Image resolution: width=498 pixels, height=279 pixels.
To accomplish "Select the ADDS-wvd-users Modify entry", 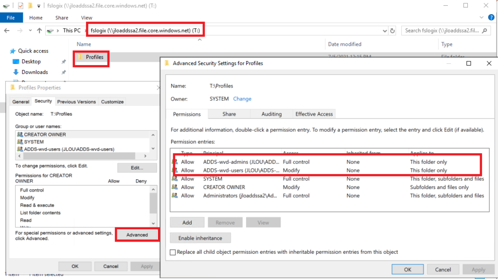I will (x=329, y=171).
